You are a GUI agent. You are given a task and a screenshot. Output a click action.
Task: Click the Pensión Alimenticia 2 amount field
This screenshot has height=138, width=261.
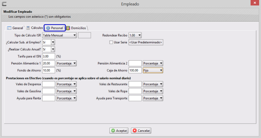point(135,63)
